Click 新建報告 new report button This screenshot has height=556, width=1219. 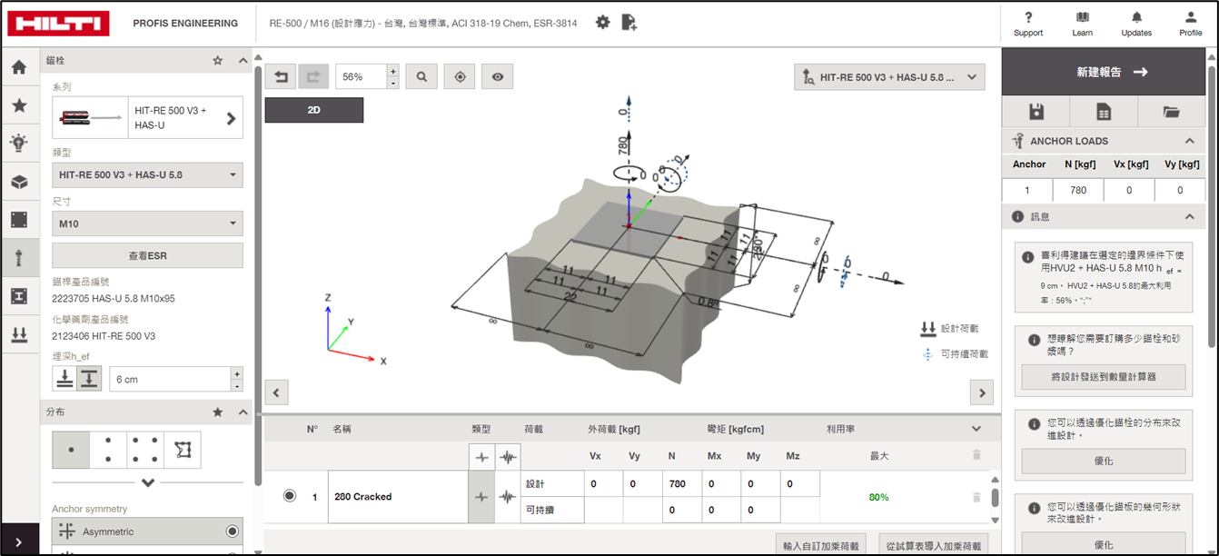click(x=1104, y=72)
